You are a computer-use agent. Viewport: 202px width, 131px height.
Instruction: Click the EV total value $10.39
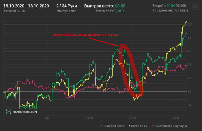120,11
